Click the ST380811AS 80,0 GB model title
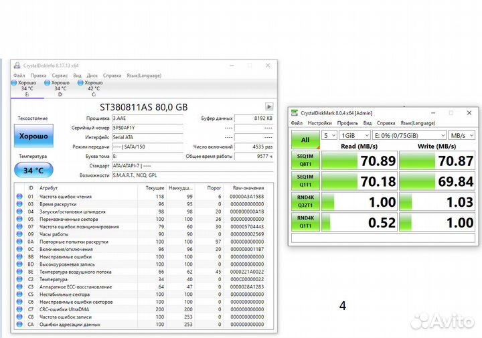The image size is (482, 338). point(143,107)
